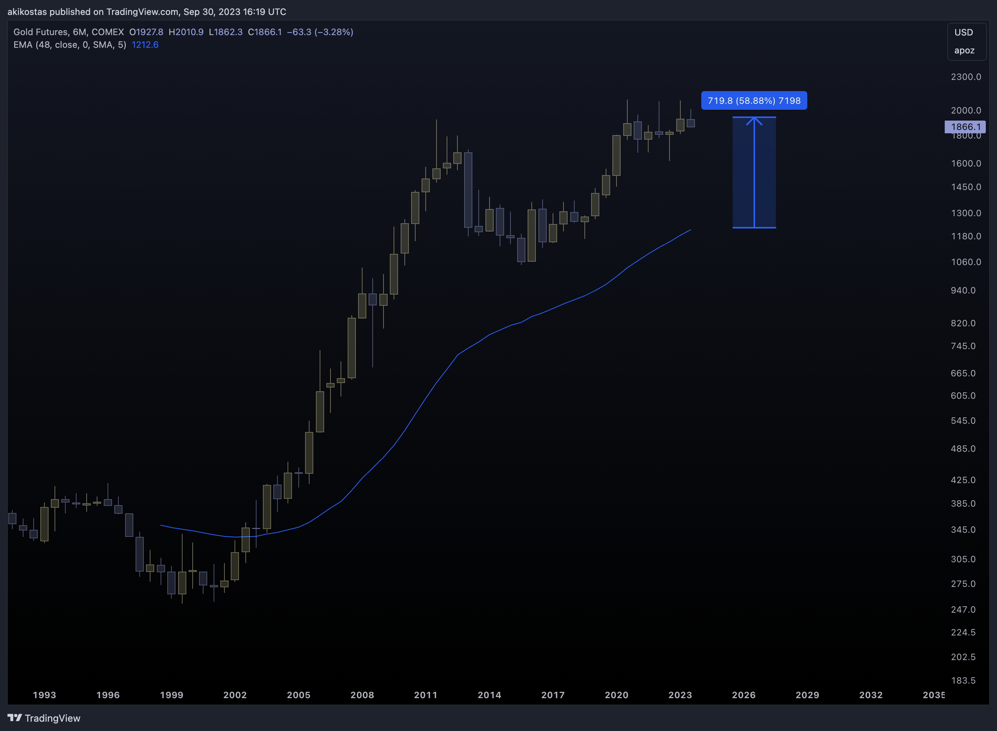
Task: Click the 940.0 price axis label
Action: (963, 290)
